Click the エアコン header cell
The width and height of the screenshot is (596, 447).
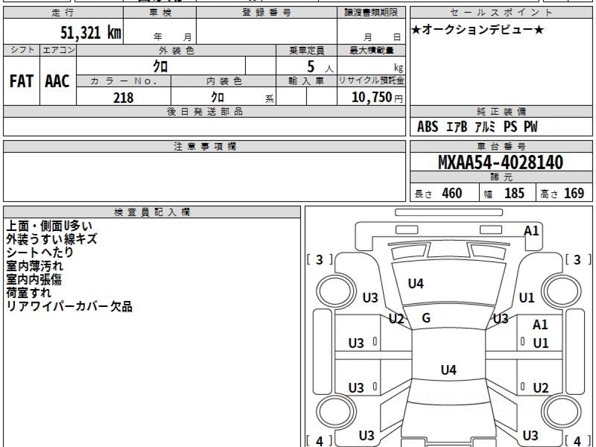[x=58, y=50]
